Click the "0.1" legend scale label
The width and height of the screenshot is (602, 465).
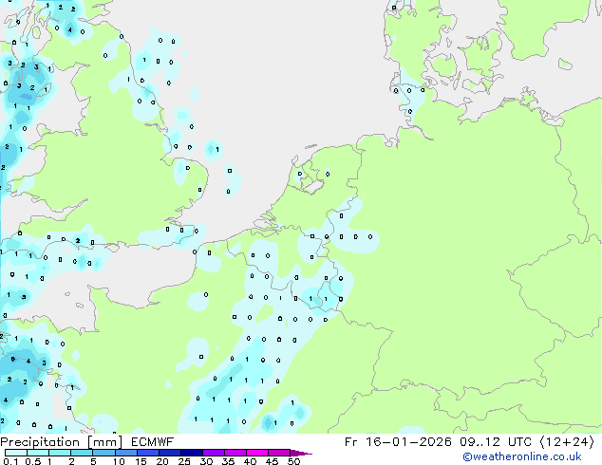(10, 461)
